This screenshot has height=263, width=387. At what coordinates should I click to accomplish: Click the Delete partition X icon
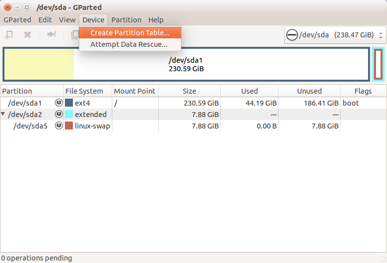[27, 35]
